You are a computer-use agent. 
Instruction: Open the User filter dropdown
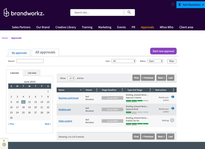(124, 61)
